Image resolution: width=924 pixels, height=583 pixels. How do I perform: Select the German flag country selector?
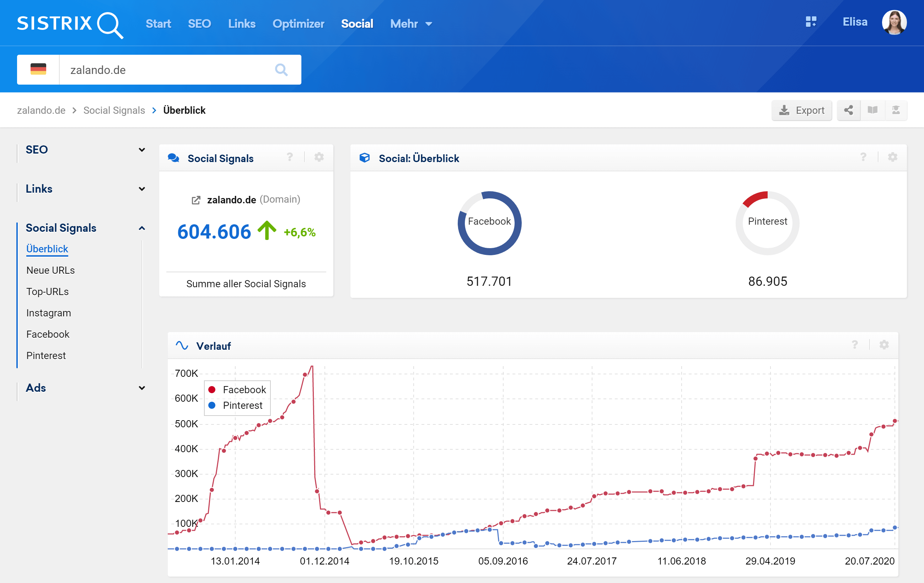[38, 70]
